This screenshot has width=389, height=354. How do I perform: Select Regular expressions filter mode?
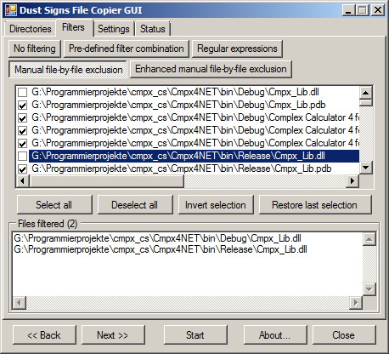coord(237,49)
